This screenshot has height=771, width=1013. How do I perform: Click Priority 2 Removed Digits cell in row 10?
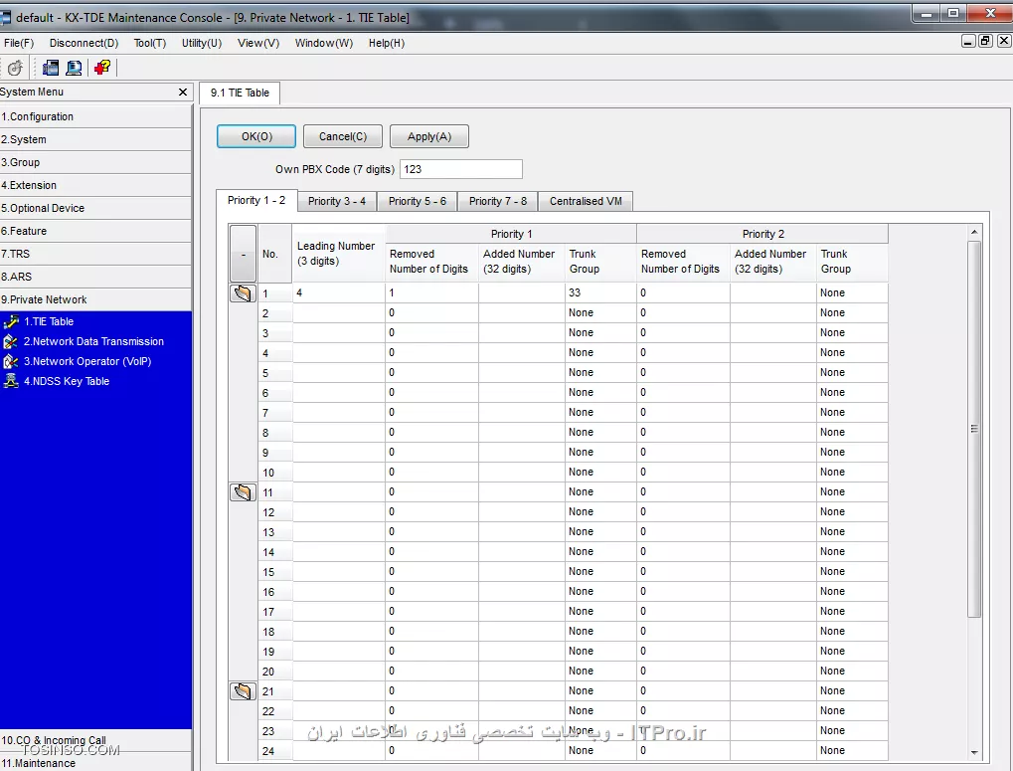[x=684, y=472]
